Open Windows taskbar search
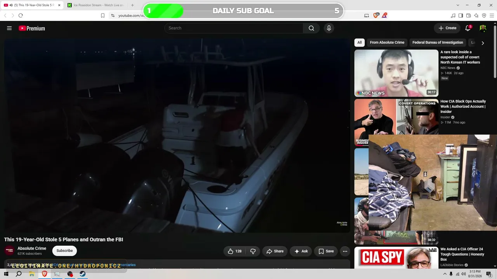 tap(19, 274)
